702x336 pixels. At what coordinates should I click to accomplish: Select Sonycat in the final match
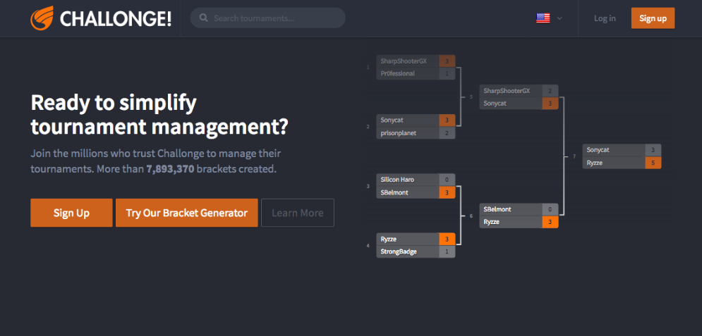click(x=613, y=150)
